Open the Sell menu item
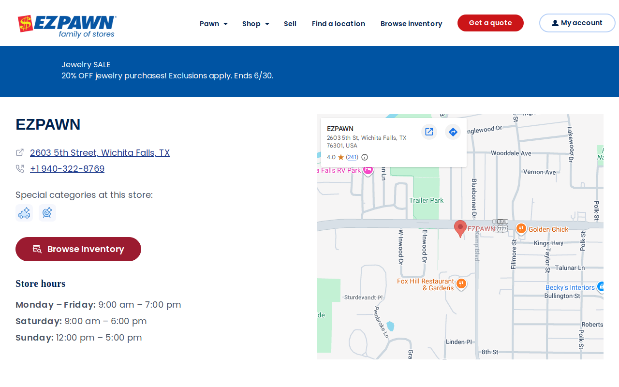 290,24
